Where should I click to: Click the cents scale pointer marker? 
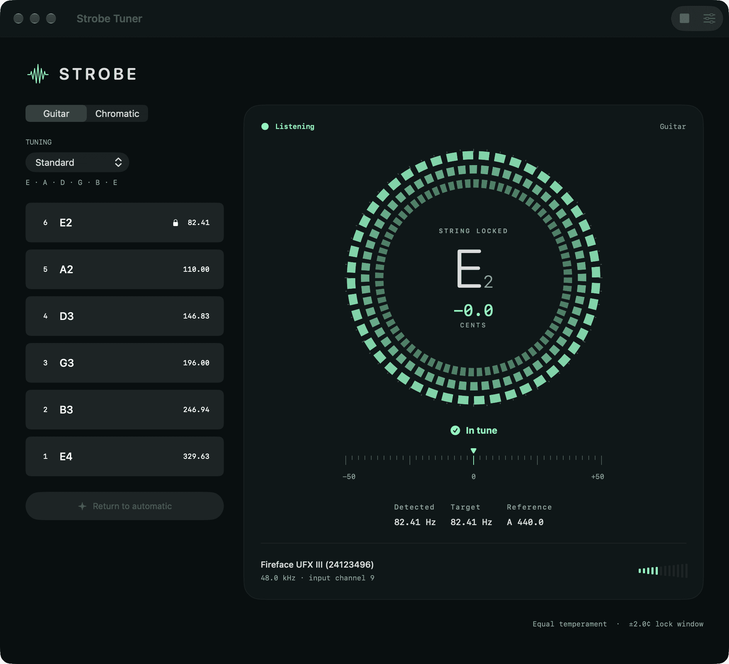pyautogui.click(x=473, y=451)
